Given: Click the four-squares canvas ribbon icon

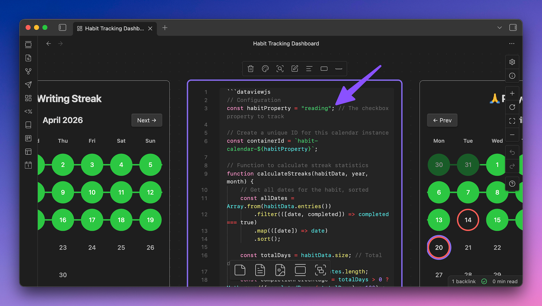Looking at the screenshot, I should [28, 98].
